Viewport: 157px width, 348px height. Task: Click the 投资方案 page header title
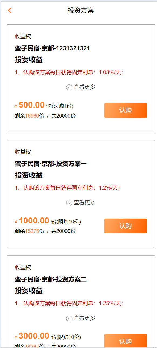(81, 11)
